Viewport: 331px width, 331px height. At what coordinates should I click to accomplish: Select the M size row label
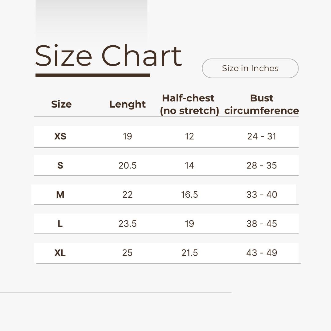[x=60, y=194]
